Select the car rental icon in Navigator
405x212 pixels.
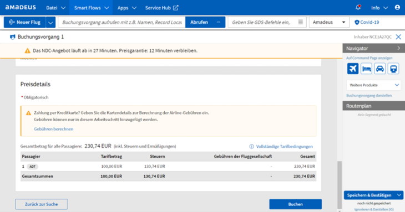pyautogui.click(x=379, y=69)
